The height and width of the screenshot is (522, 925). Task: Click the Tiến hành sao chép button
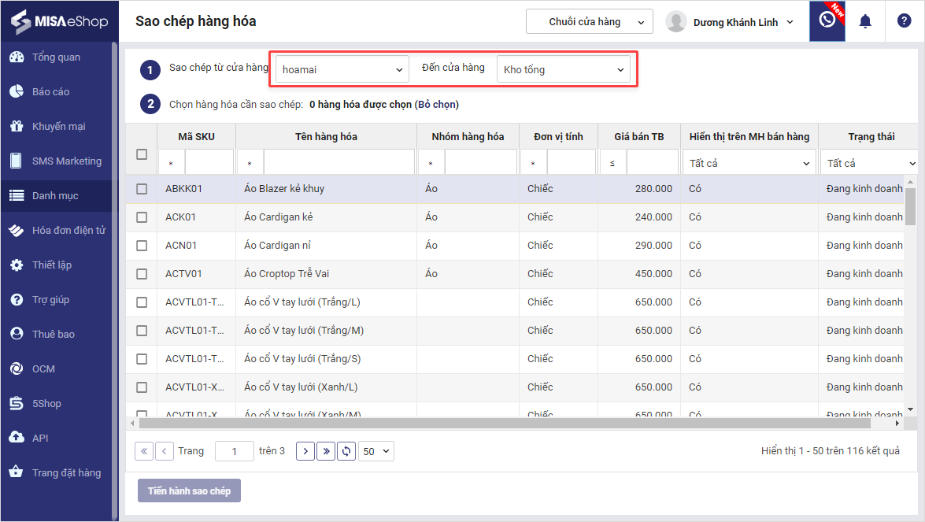coord(189,491)
